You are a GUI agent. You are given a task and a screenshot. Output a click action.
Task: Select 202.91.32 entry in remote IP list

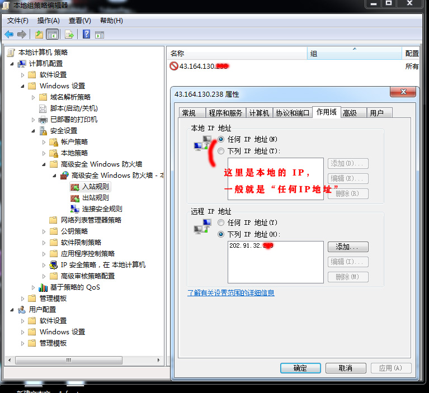pyautogui.click(x=252, y=245)
